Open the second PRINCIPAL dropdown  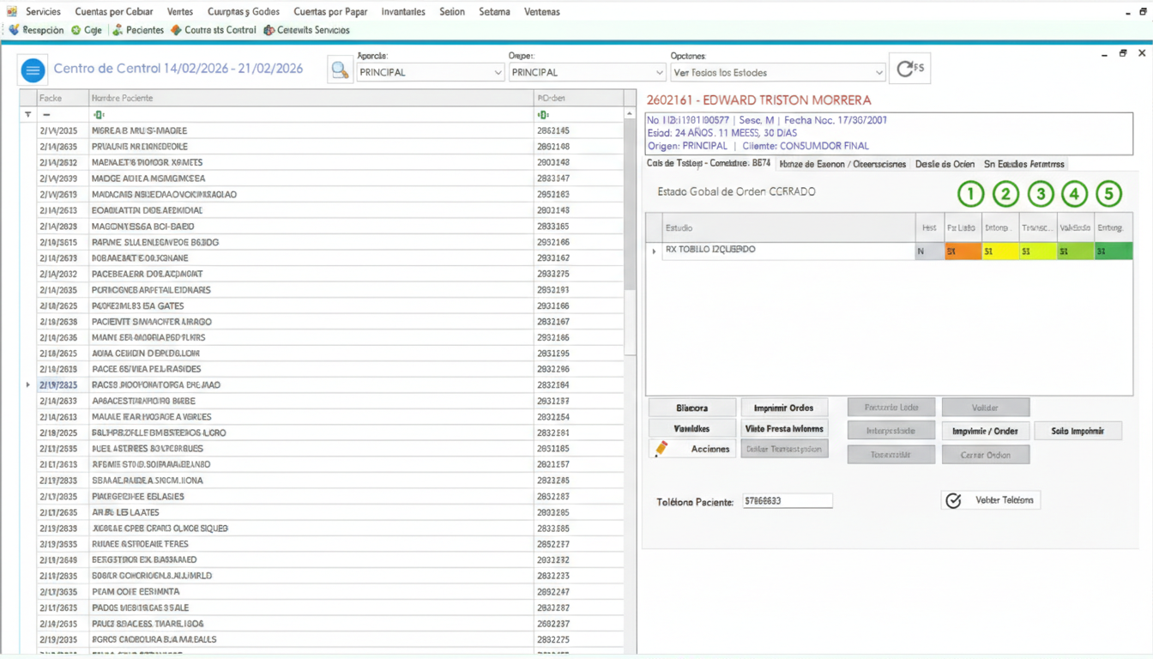coord(588,73)
